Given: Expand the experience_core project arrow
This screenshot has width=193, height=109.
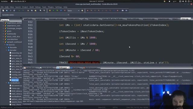Looking at the screenshot, I should [3, 26].
